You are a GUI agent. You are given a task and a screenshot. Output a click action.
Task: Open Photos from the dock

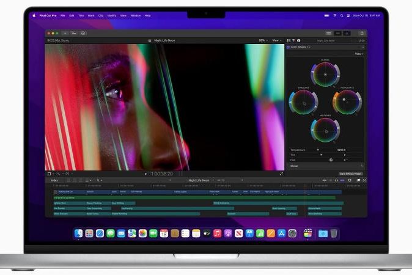click(x=142, y=233)
